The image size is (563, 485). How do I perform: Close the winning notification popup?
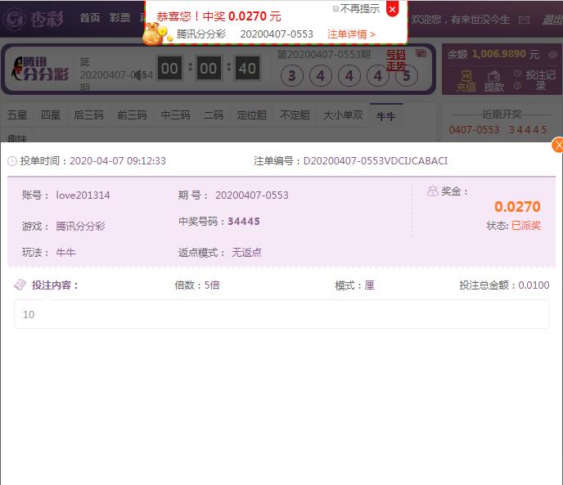pos(393,9)
